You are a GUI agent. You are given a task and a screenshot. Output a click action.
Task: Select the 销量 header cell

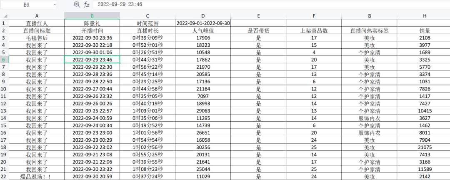coord(424,31)
